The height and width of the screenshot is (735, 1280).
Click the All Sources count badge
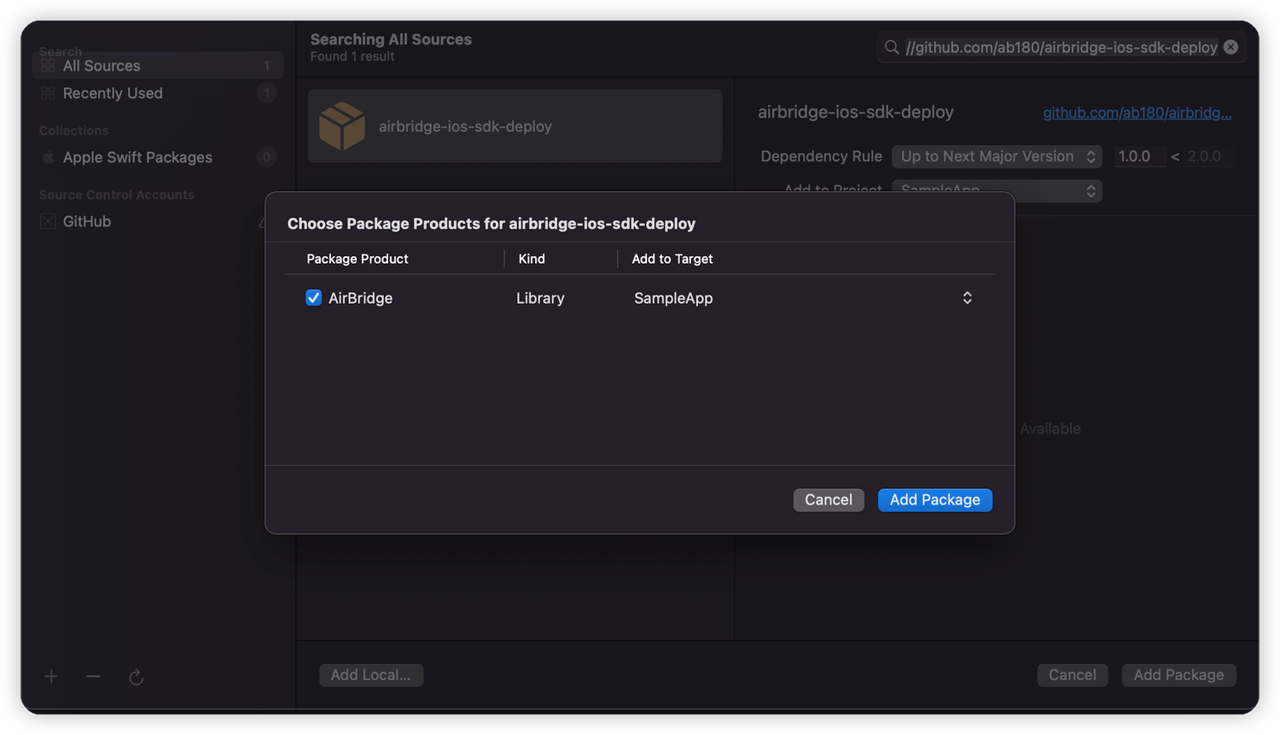point(266,66)
